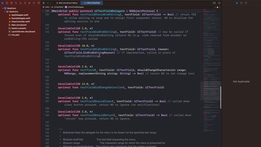Select the UIKit.UITextField tab
Image resolution: width=261 pixels, height=147 pixels.
(92, 3)
